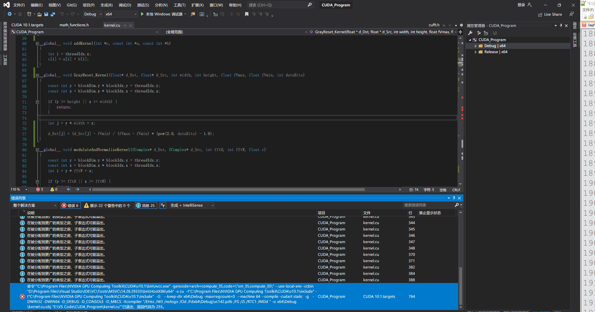The height and width of the screenshot is (312, 595).
Task: Click the new project icon in the toolbar
Action: [29, 14]
